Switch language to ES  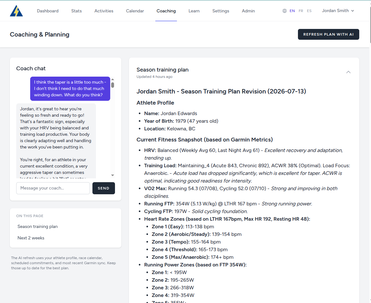click(309, 11)
